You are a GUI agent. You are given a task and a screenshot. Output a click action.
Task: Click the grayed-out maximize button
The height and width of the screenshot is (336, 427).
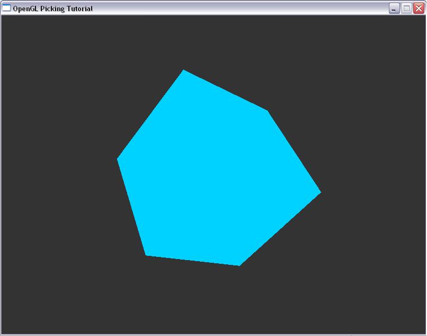[406, 8]
